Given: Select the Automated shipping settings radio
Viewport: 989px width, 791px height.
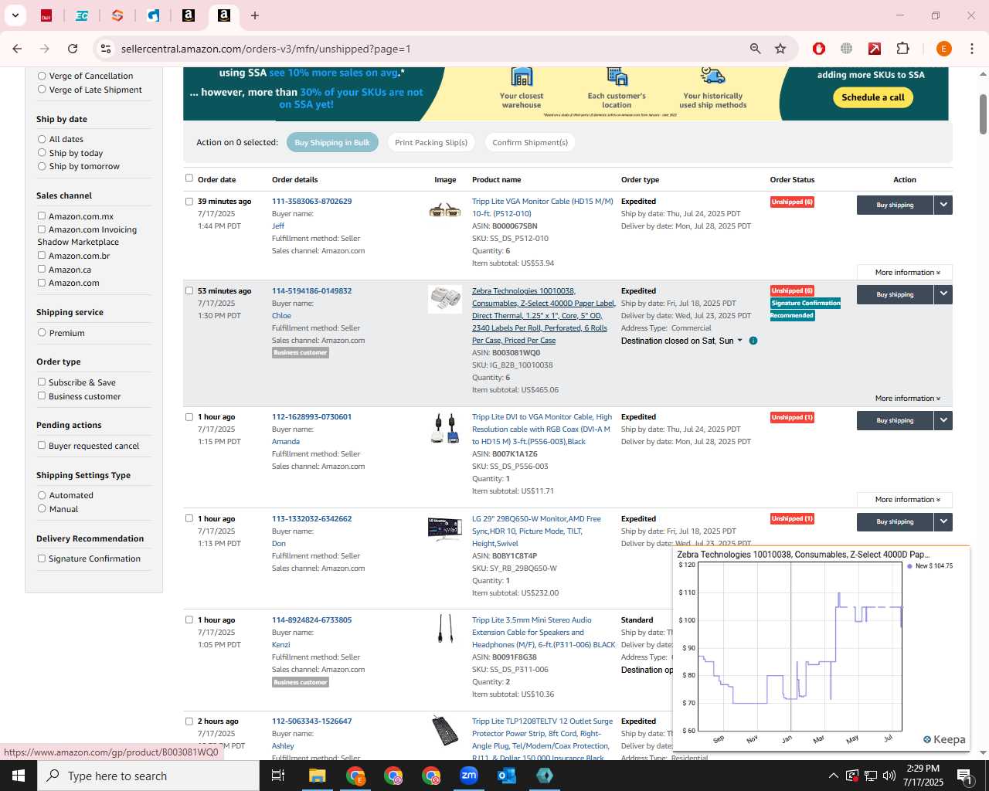Looking at the screenshot, I should tap(42, 495).
